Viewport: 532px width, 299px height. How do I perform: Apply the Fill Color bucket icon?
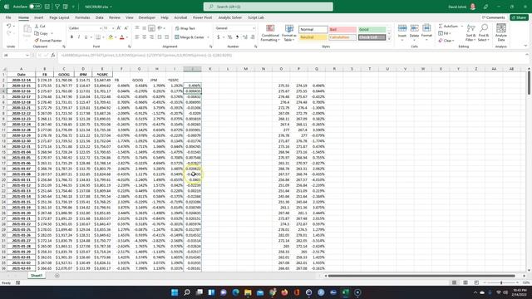(111, 37)
